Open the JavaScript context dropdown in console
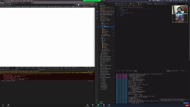Screen dimensions: 190x107 [9, 70]
